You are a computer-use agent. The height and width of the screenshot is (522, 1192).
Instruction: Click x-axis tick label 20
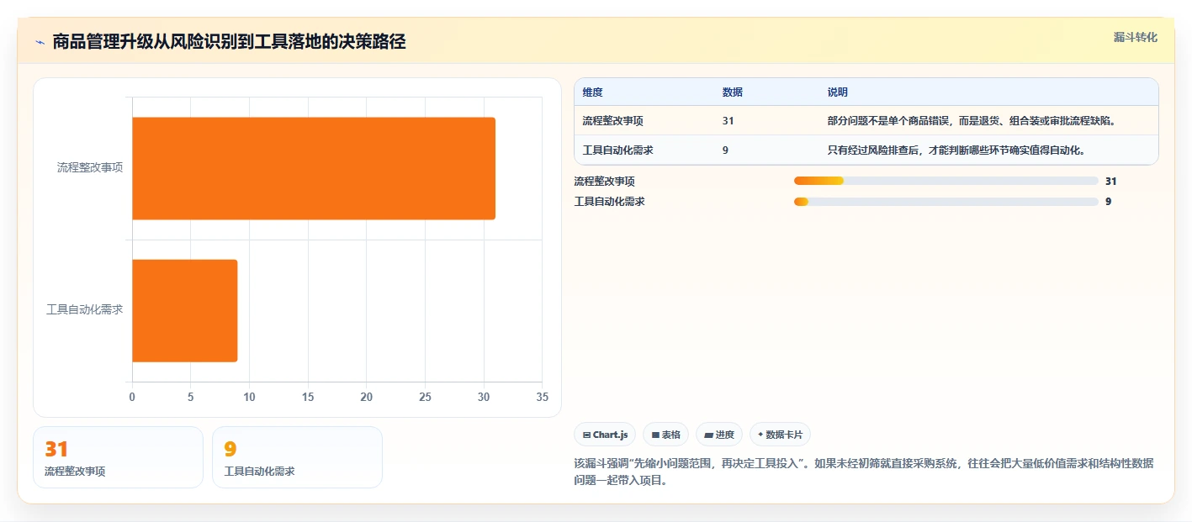(367, 397)
